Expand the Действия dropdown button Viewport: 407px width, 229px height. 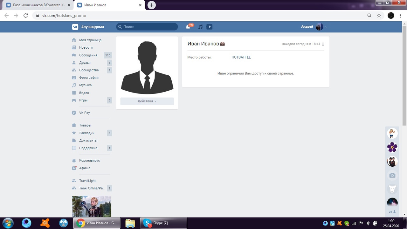pyautogui.click(x=147, y=101)
